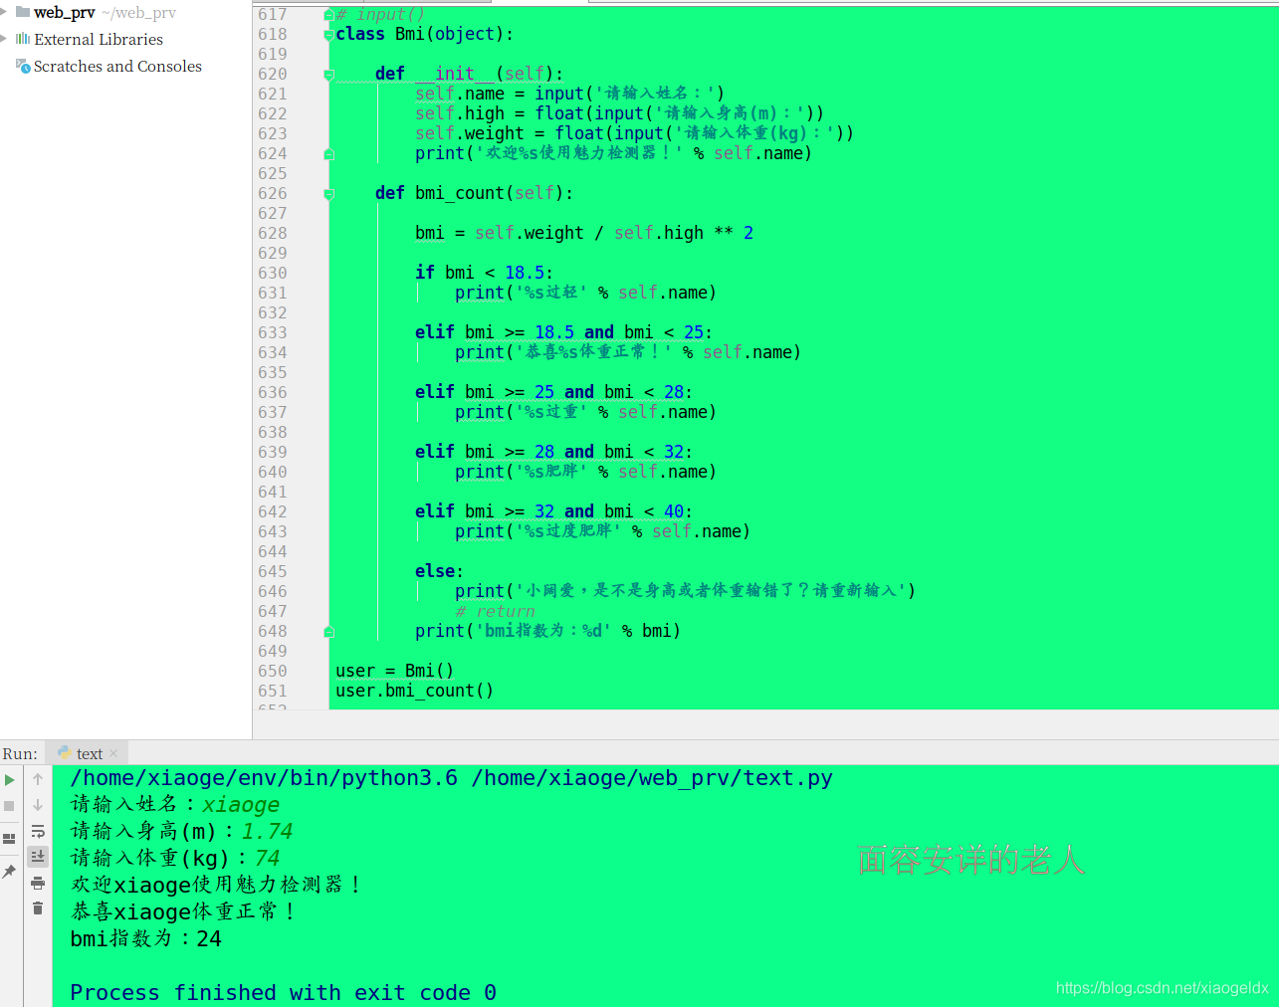Collapse the __init__ method fold at line 620
This screenshot has height=1007, width=1279.
point(328,75)
